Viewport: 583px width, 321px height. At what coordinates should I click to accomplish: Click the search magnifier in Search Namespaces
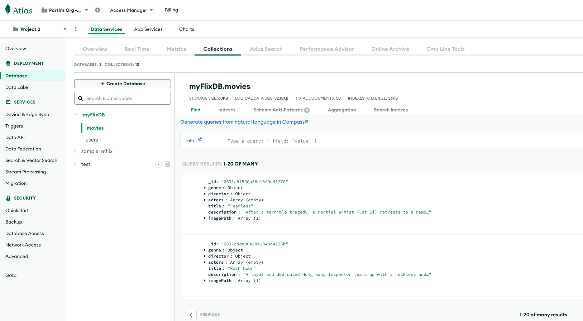coord(81,98)
